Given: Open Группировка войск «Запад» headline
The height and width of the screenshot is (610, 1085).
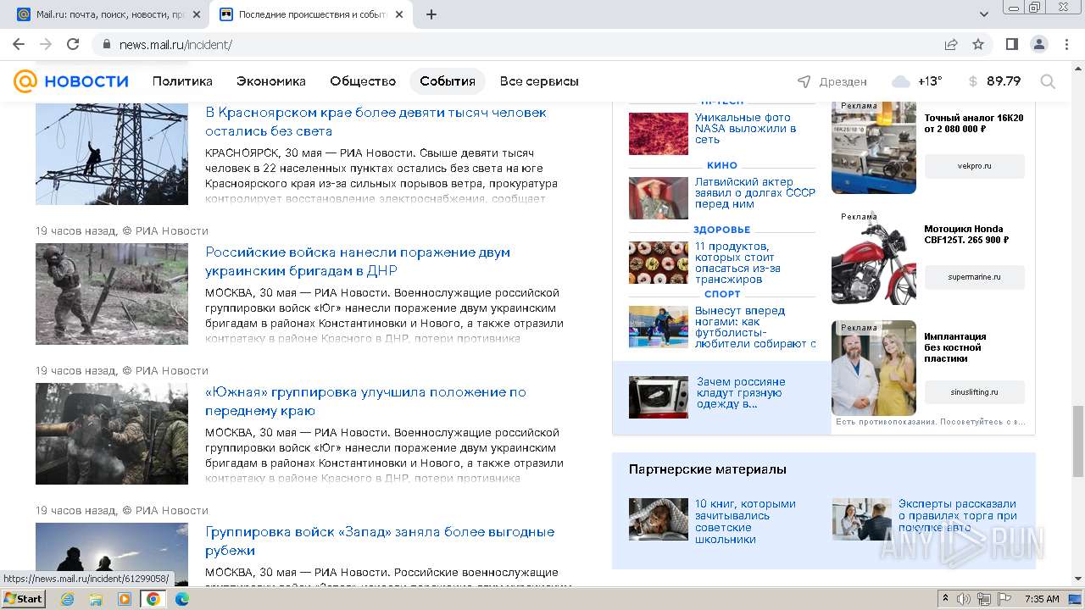Looking at the screenshot, I should tap(380, 541).
